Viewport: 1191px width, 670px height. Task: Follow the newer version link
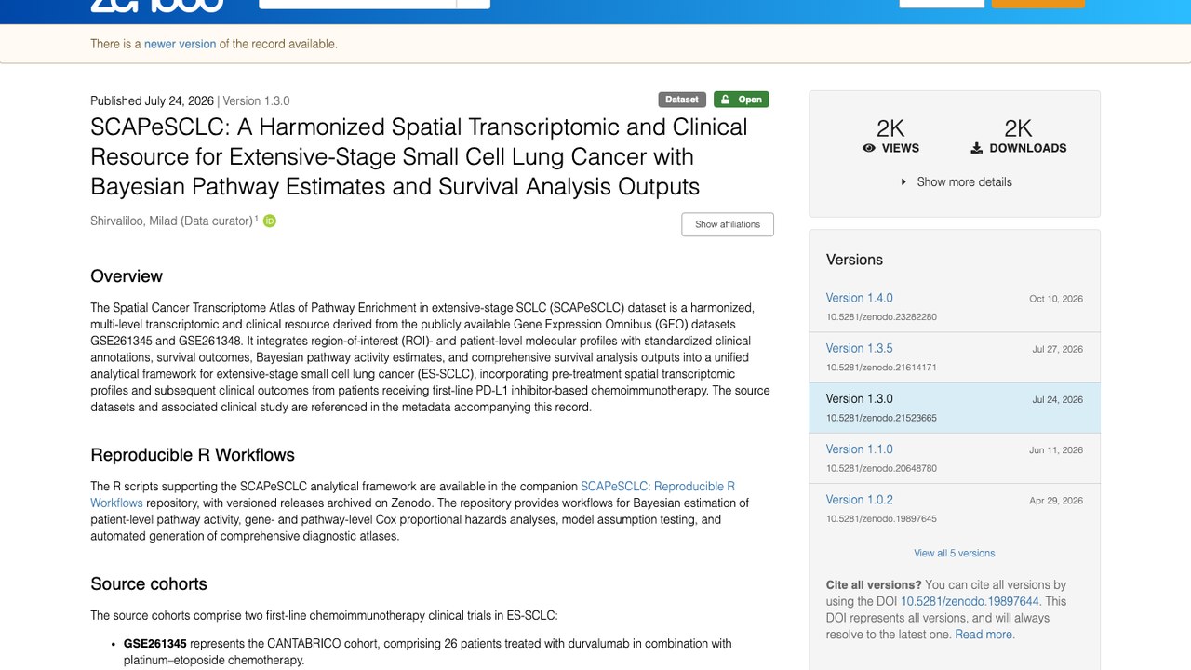pyautogui.click(x=180, y=44)
